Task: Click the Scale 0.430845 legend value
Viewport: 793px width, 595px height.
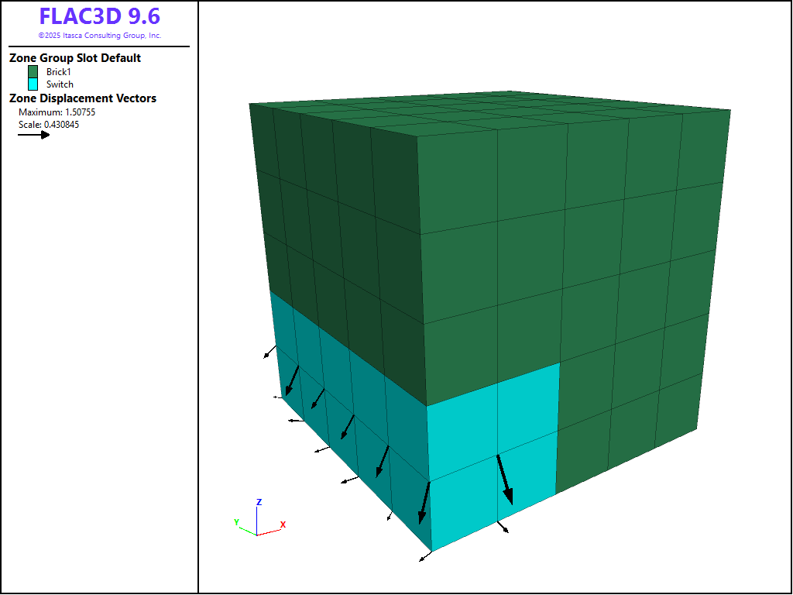Action: [x=49, y=124]
